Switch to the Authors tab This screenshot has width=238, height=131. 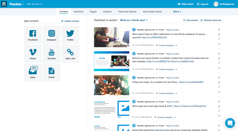[x=107, y=12]
